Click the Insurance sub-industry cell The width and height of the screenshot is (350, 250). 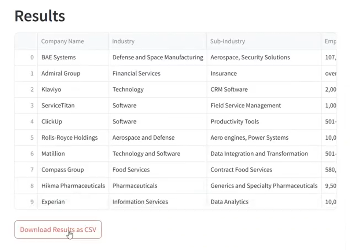(224, 73)
